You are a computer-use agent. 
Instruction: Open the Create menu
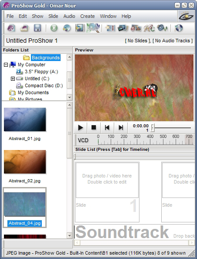tap(88, 16)
